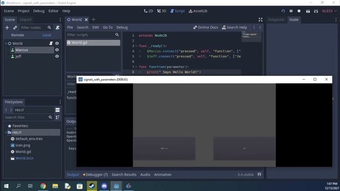Go forward in the FileSystem path history
340x191 pixels.
(x=11, y=110)
